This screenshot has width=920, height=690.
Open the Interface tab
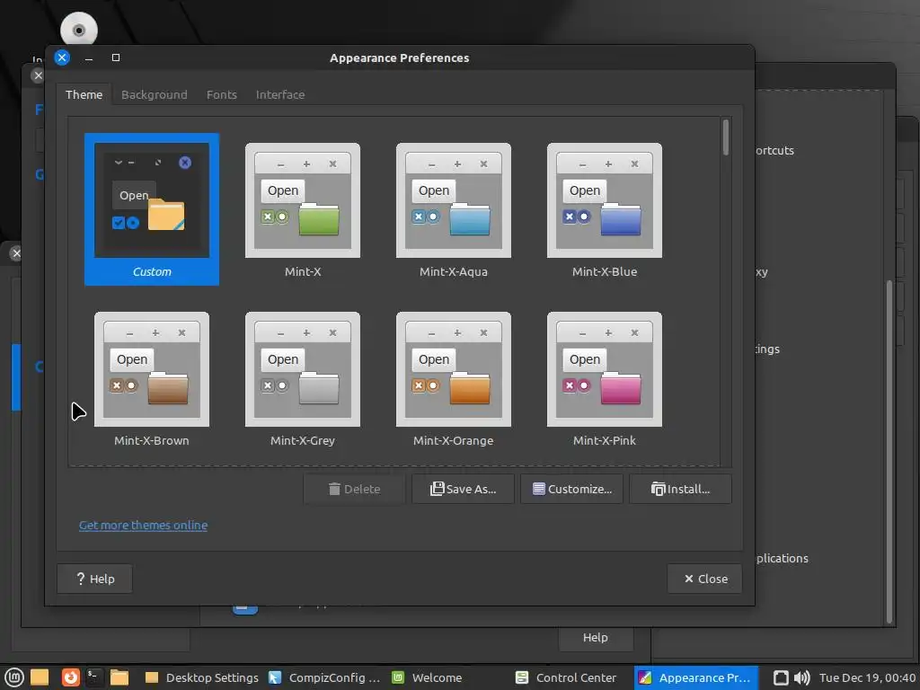point(280,94)
